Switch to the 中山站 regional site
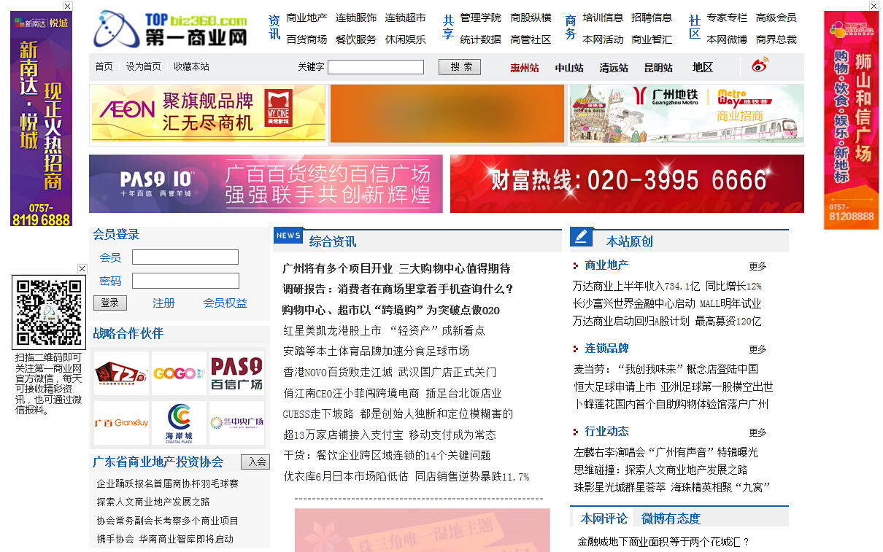The height and width of the screenshot is (552, 883). coord(569,68)
